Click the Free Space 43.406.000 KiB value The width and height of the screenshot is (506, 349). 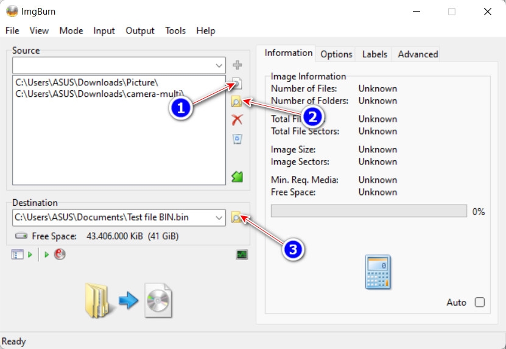pos(133,236)
